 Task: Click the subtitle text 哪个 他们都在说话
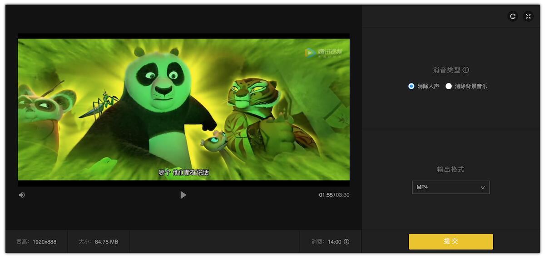tap(183, 172)
